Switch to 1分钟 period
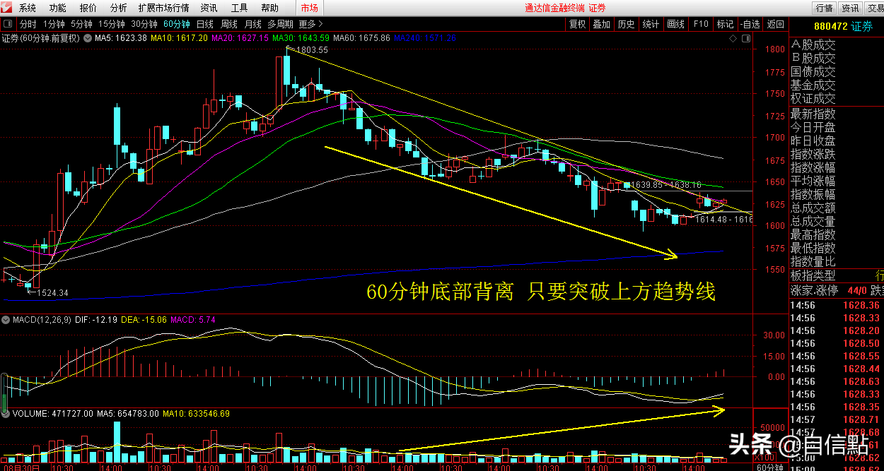 [x=54, y=24]
